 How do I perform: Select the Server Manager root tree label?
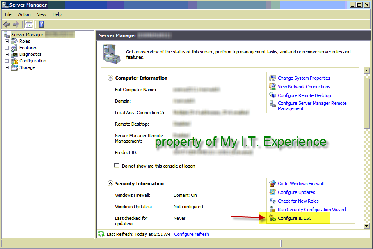pos(27,35)
